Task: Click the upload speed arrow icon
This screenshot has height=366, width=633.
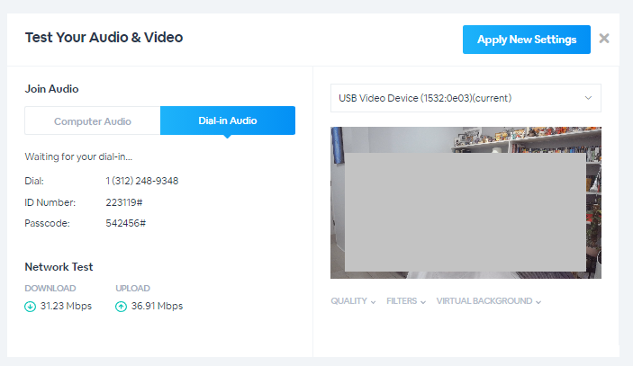Action: point(121,307)
